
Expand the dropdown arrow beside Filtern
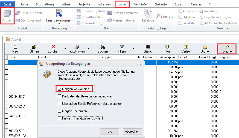click(133, 49)
